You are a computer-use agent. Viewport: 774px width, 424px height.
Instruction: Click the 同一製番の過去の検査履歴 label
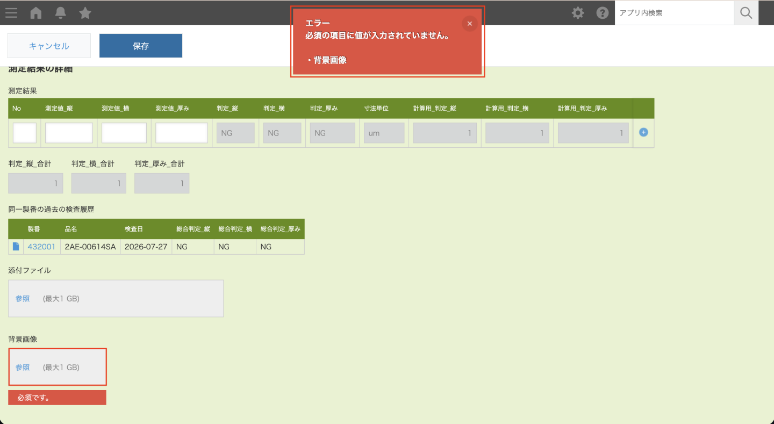pos(52,210)
